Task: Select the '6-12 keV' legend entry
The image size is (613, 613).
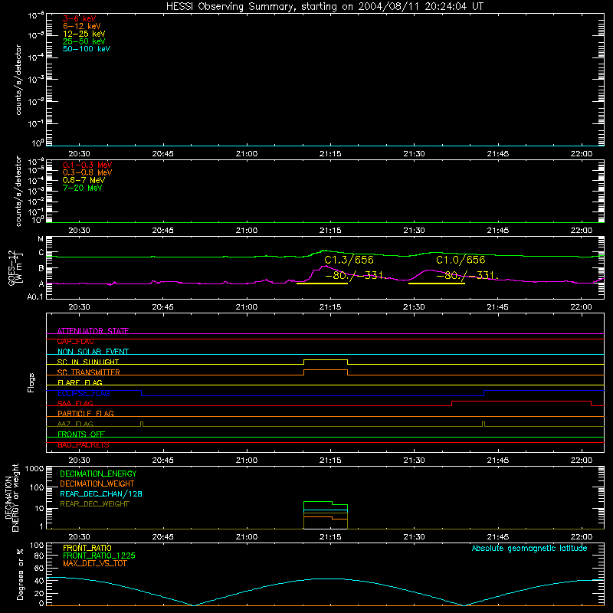Action: 82,26
